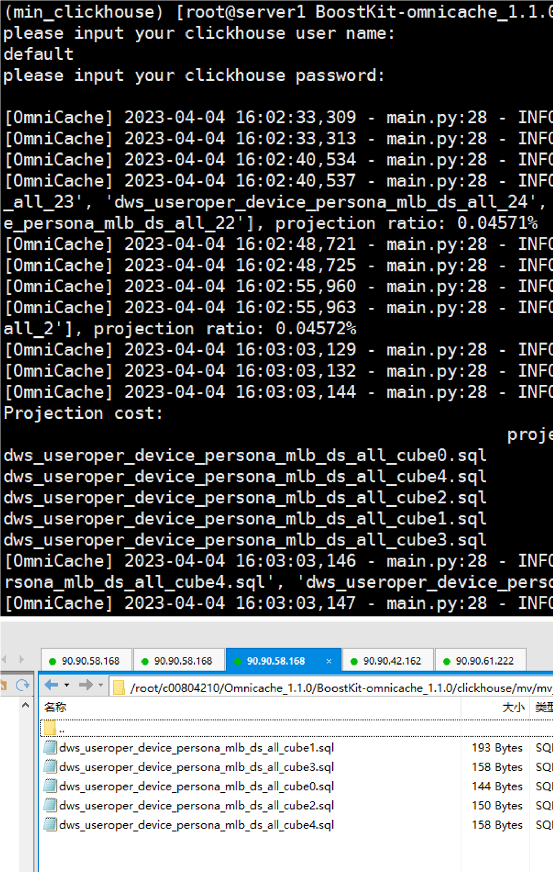Image resolution: width=553 pixels, height=872 pixels.
Task: Select dws_useroper_device_persona_mlb_ds_all_cube2.sql in file list
Action: 197,806
